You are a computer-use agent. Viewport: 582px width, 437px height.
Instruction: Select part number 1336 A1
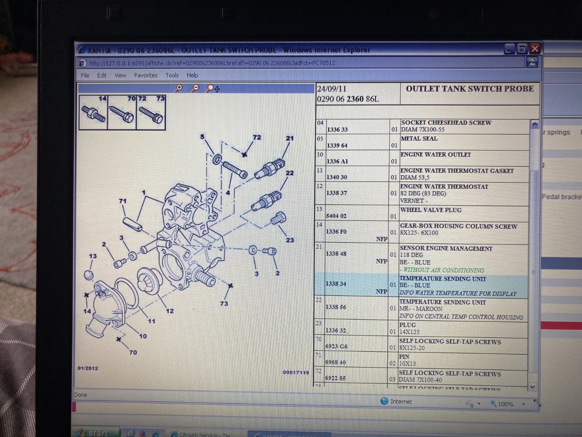[337, 161]
